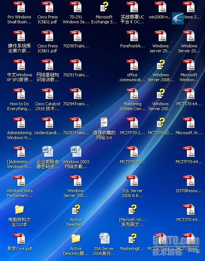205x261 pixels.
Task: Click the MCTS70-62... unknown-type file
Action: (161, 123)
